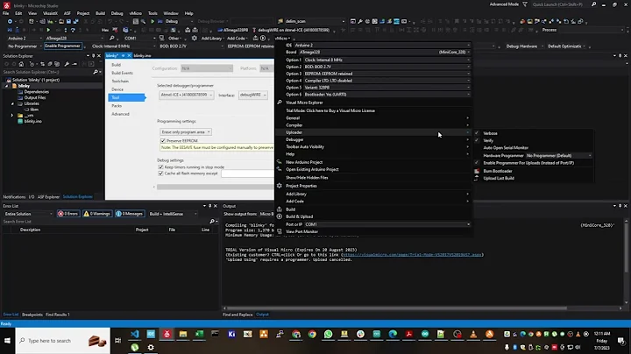
Task: Click the Task View taskbar icon
Action: click(118, 341)
